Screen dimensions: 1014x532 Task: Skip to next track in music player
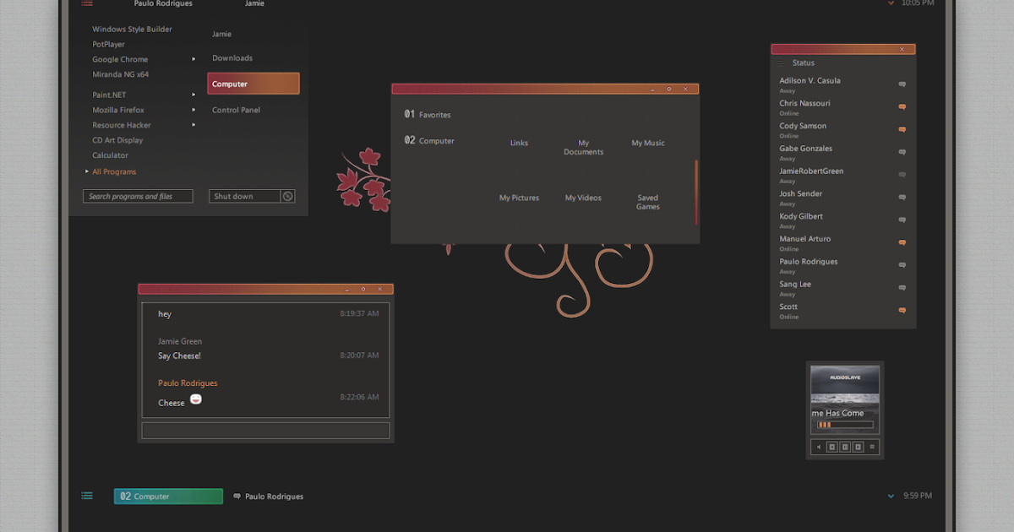[858, 447]
